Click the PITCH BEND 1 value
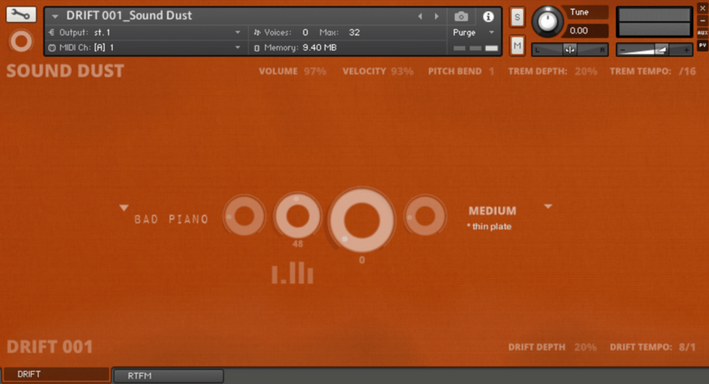Viewport: 709px width, 384px height. tap(492, 71)
